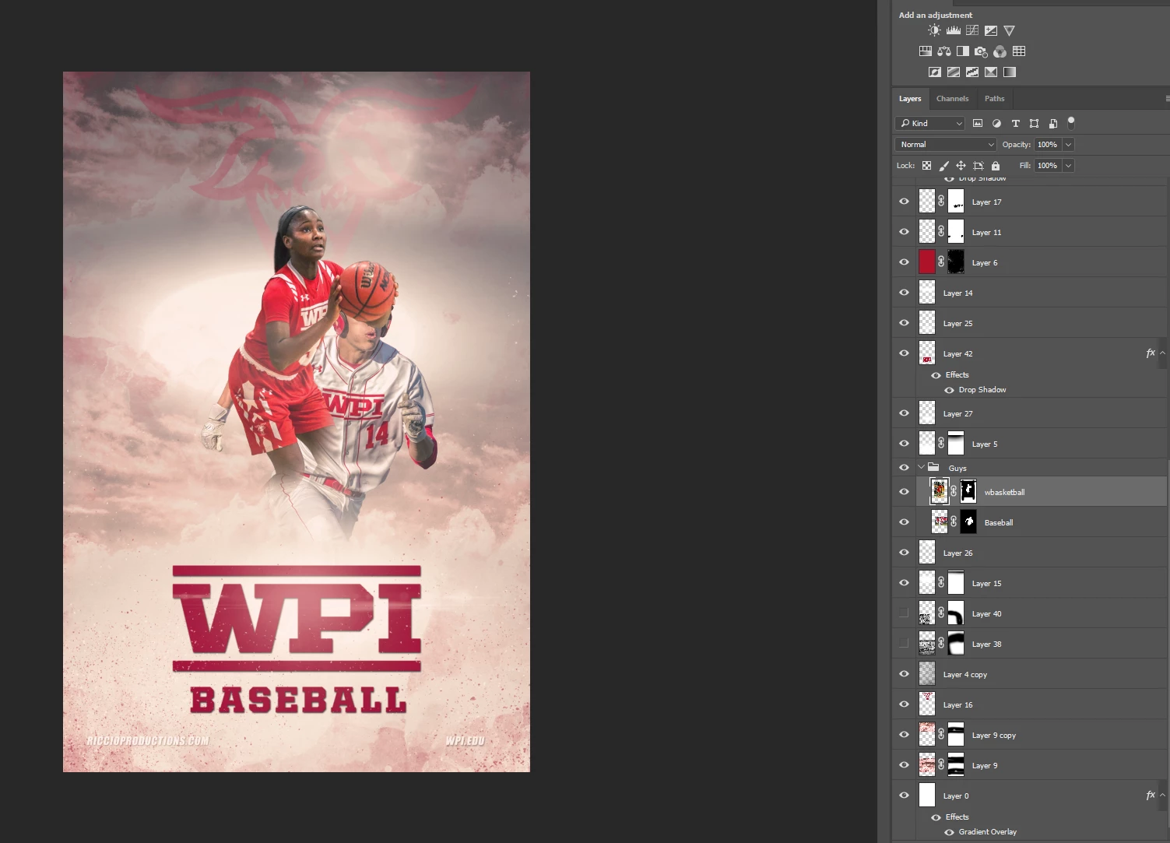This screenshot has height=843, width=1170.
Task: Toggle the layer filtering switch
Action: click(x=1071, y=122)
